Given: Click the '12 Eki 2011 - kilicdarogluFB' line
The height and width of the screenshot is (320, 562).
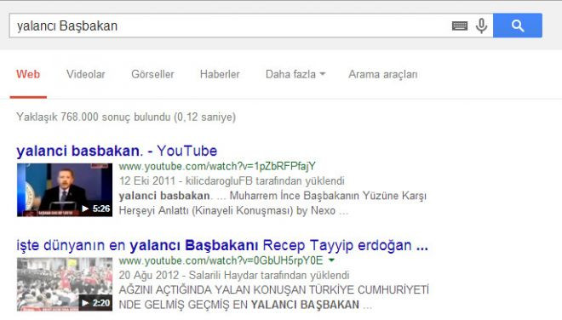Looking at the screenshot, I should (x=232, y=181).
